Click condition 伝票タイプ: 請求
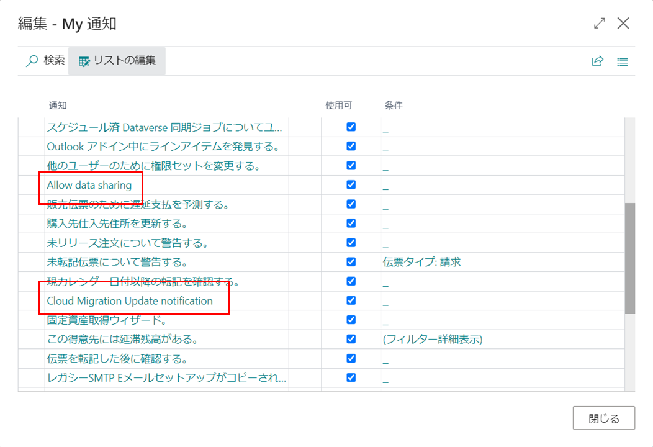 click(x=422, y=262)
